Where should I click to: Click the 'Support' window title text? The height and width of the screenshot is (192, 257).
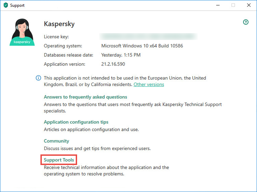click(x=17, y=5)
